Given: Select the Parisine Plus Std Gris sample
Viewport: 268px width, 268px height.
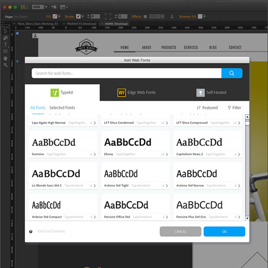Looking at the screenshot, I should click(208, 207).
